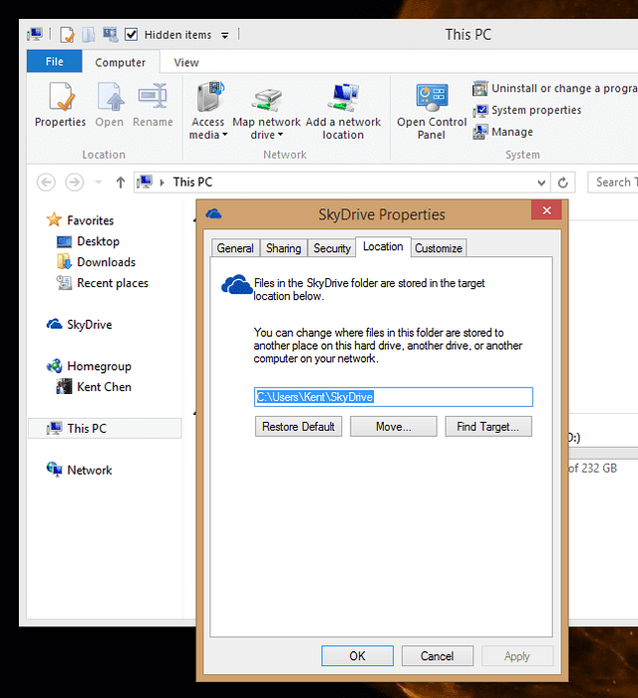Select SkyDrive in the navigation pane
This screenshot has height=698, width=638.
coord(89,325)
